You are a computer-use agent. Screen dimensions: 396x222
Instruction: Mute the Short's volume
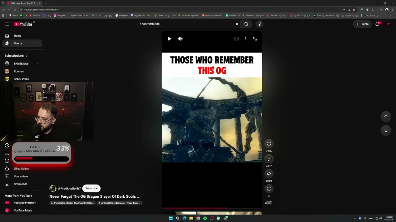pos(180,39)
